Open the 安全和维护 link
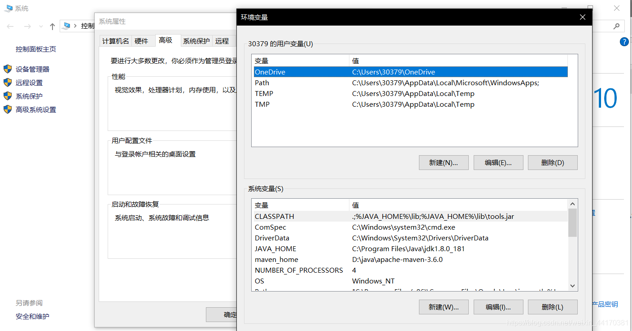 (32, 317)
